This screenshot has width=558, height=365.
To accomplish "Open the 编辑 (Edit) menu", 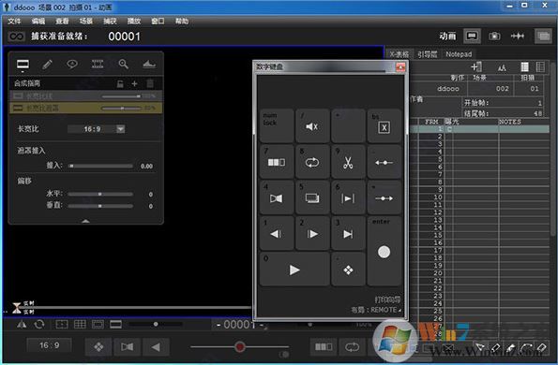I will pyautogui.click(x=38, y=21).
